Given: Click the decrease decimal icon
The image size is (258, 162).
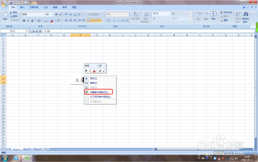Looking at the screenshot, I should click(x=127, y=21).
